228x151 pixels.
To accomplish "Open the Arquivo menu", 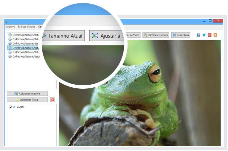I will pyautogui.click(x=11, y=26).
